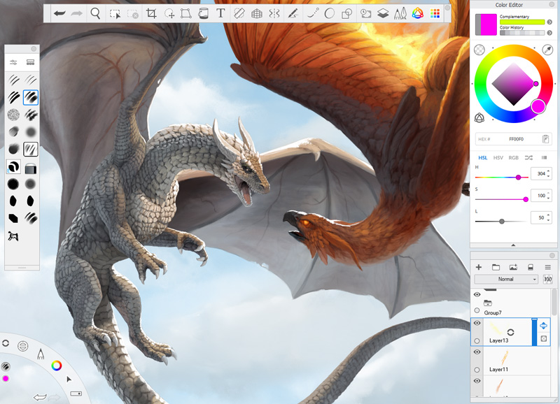Image resolution: width=560 pixels, height=404 pixels.
Task: Create a new layer group folder
Action: pyautogui.click(x=496, y=267)
